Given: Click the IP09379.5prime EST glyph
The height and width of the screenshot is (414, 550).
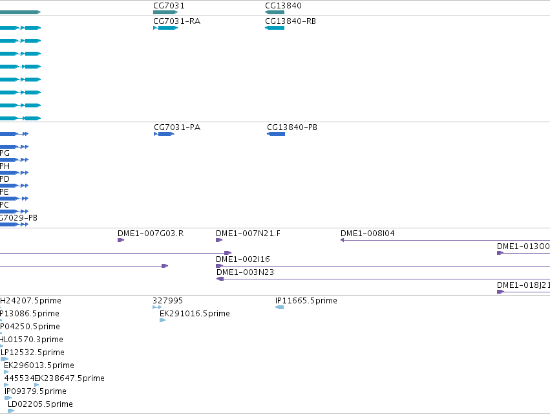Looking at the screenshot, I should (x=8, y=398).
